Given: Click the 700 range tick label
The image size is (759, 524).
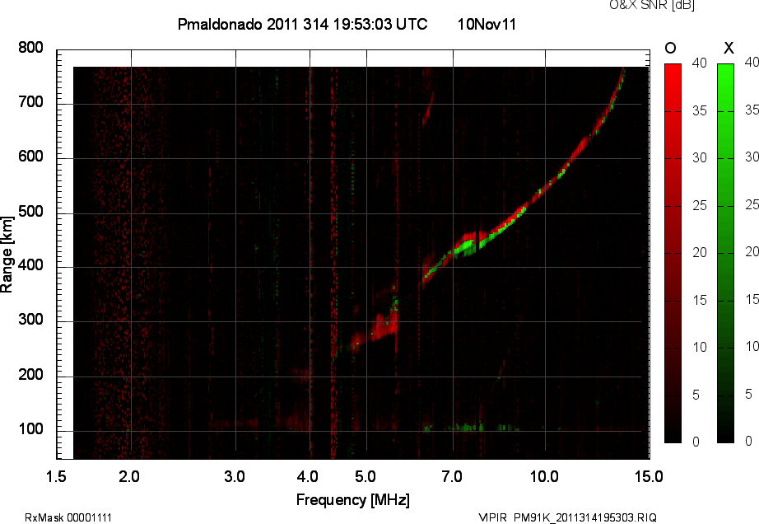Looking at the screenshot, I should pyautogui.click(x=31, y=102).
